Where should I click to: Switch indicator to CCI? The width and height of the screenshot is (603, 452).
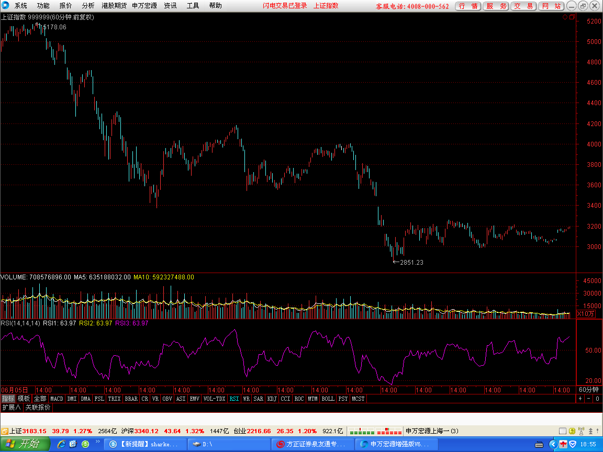click(285, 399)
